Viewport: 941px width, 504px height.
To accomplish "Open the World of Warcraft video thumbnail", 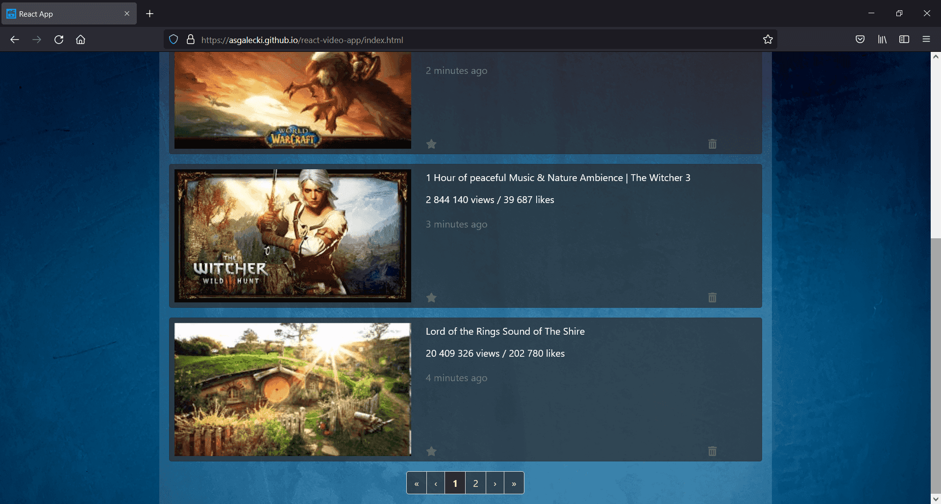I will point(293,100).
